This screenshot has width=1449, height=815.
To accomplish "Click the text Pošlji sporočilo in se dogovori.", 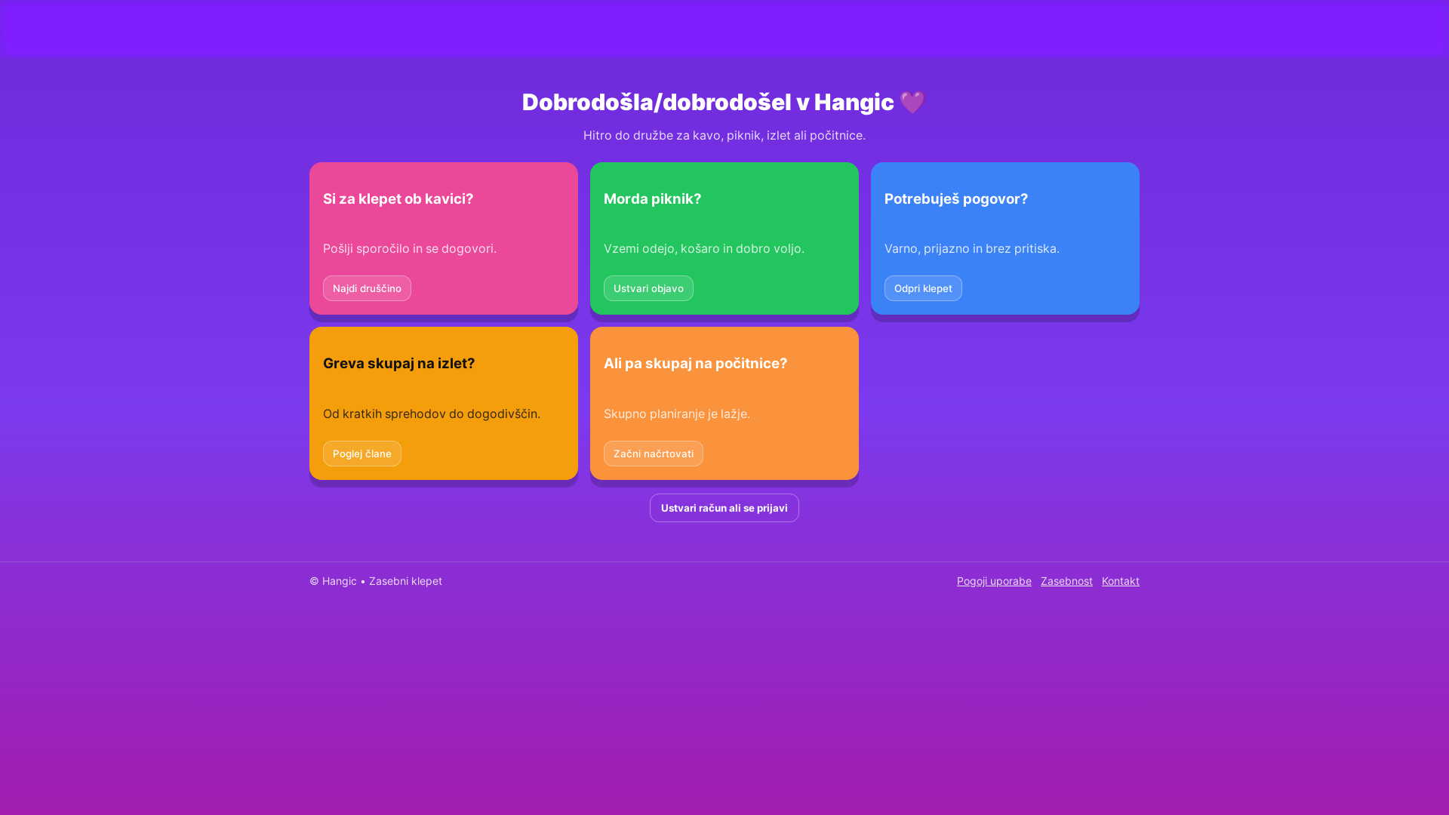I will (410, 248).
